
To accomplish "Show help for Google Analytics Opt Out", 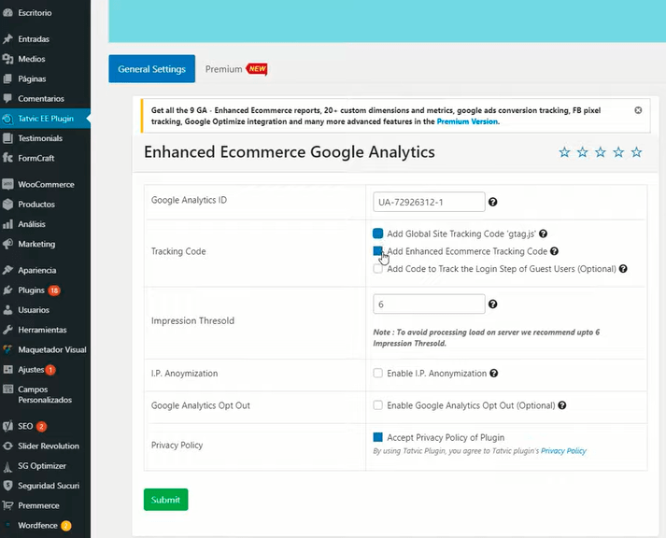I will click(562, 405).
